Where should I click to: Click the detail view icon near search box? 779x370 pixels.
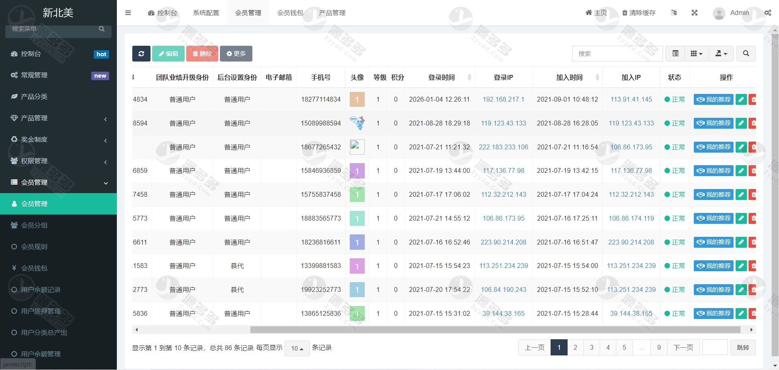point(675,53)
